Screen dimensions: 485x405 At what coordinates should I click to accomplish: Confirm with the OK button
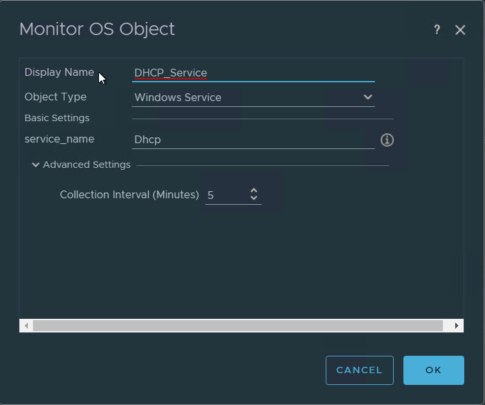433,370
